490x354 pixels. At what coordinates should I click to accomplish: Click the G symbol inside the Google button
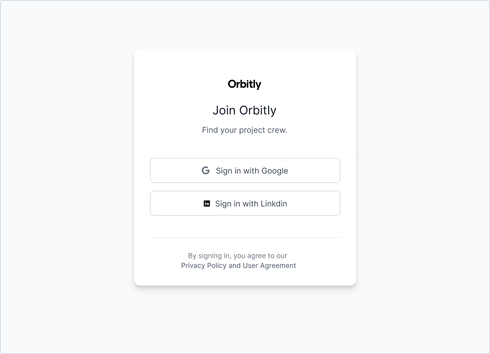pos(206,170)
